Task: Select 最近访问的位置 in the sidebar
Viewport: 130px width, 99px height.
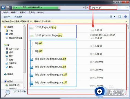Action: coord(16,38)
